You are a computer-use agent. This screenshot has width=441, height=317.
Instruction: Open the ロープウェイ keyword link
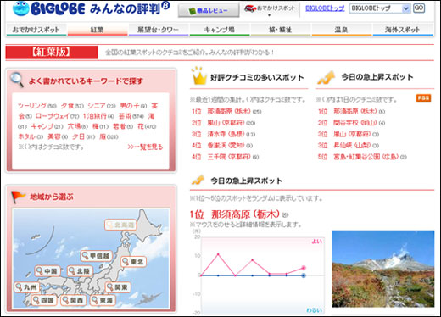coord(53,116)
